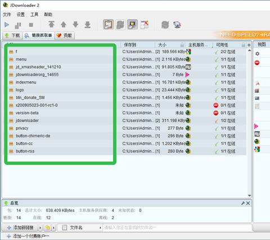Stop downloads with the stop square icon

point(31,25)
